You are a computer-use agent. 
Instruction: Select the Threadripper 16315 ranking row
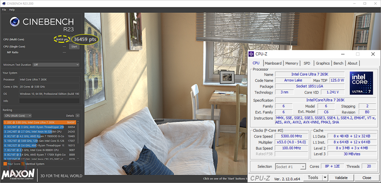(x=40, y=145)
